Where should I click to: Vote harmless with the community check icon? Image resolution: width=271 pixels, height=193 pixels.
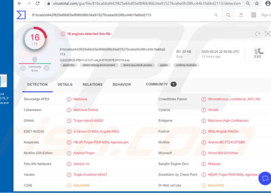[x=46, y=68]
